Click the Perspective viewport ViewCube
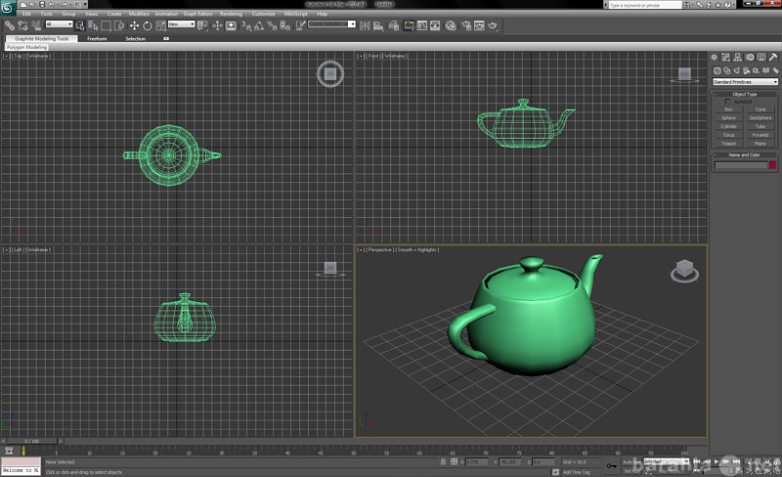Image resolution: width=782 pixels, height=477 pixels. 684,271
